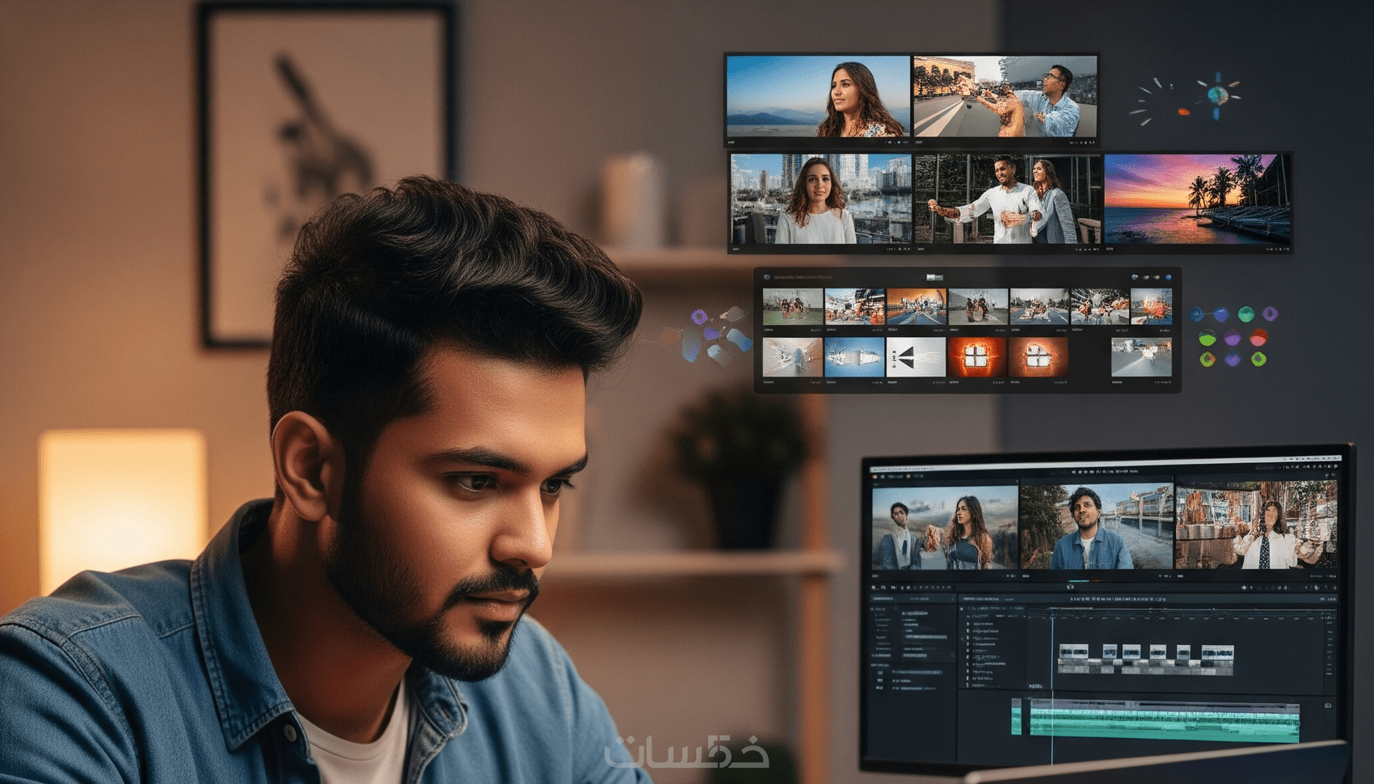Open the dancing couple clip thumbnail
This screenshot has width=1374, height=784.
point(1008,199)
